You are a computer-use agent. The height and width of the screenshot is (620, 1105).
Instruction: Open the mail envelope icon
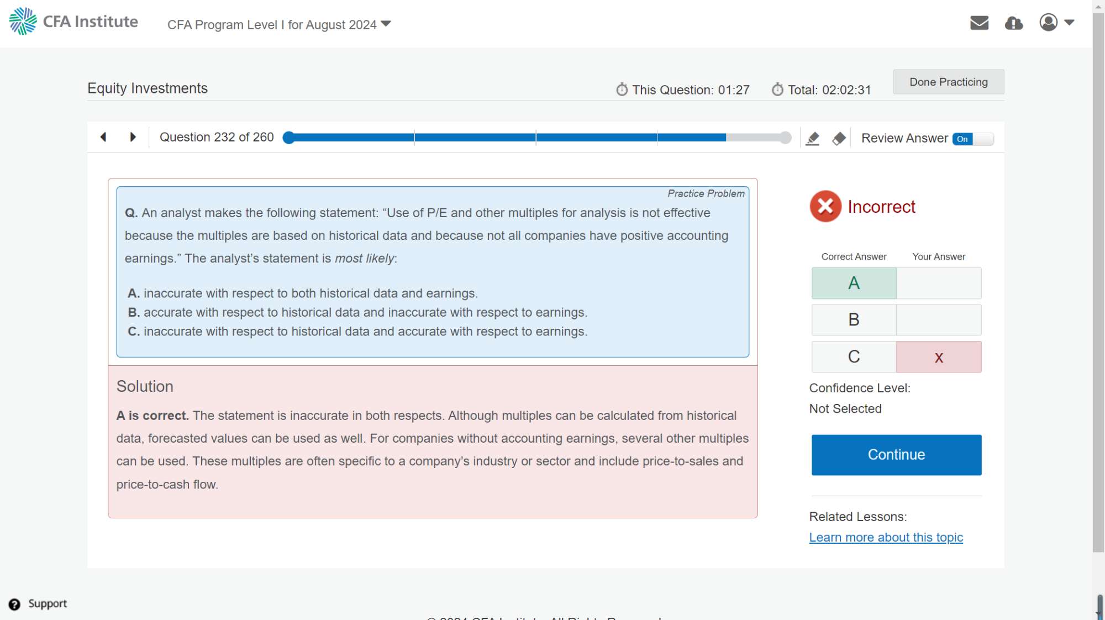(x=979, y=23)
